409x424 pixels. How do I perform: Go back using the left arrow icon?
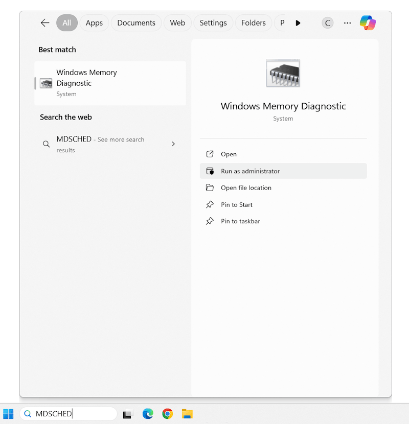coord(45,23)
